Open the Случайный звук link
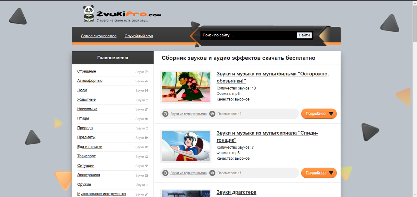Image resolution: width=417 pixels, height=197 pixels. (x=139, y=36)
